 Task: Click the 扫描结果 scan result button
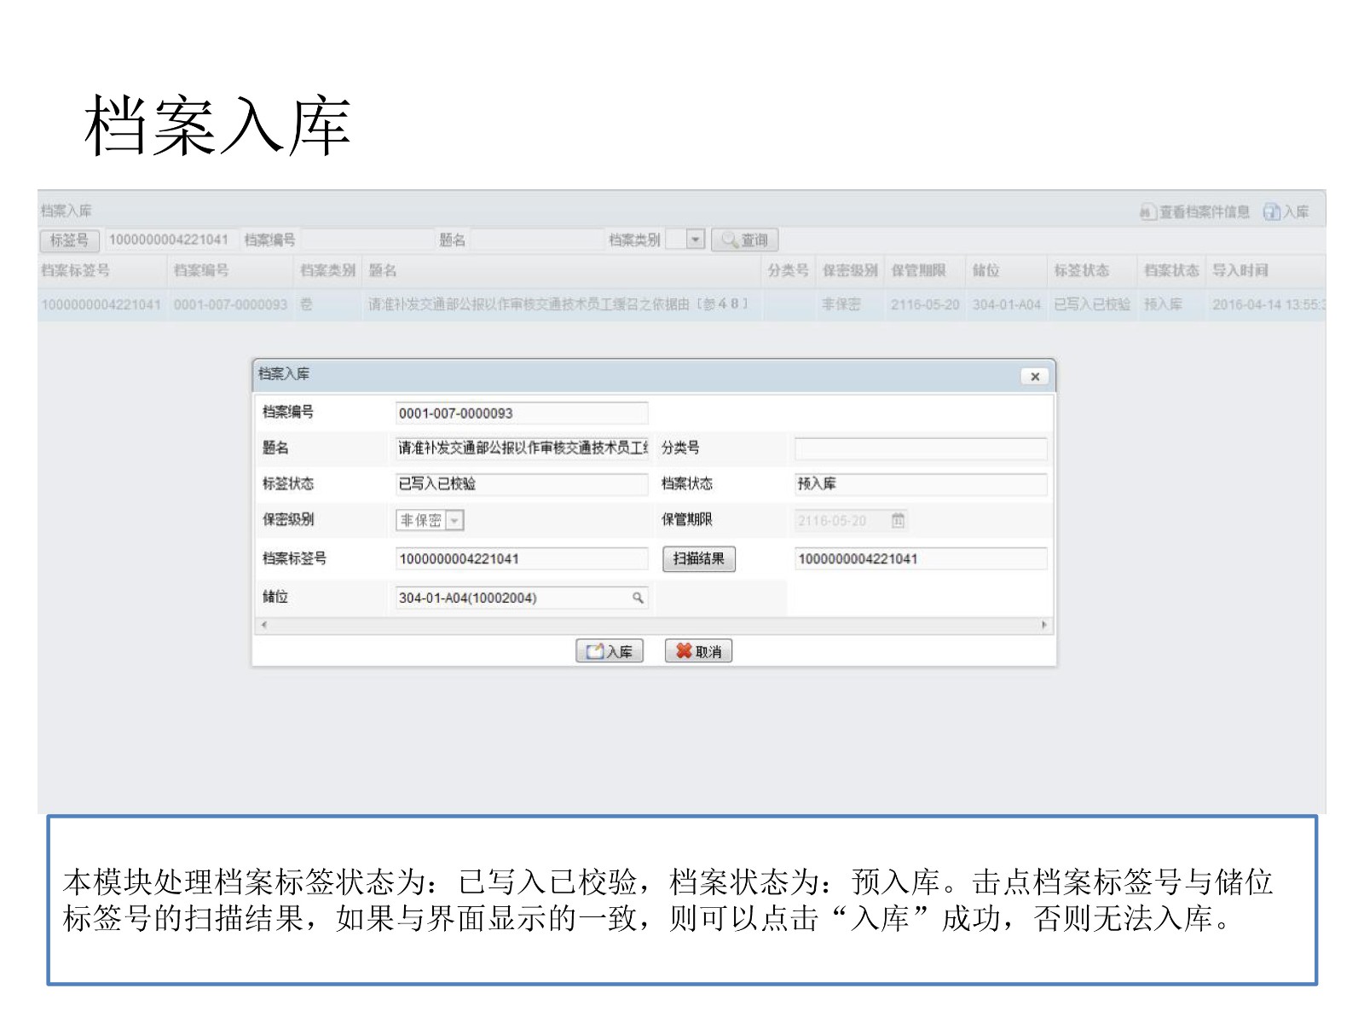coord(698,558)
